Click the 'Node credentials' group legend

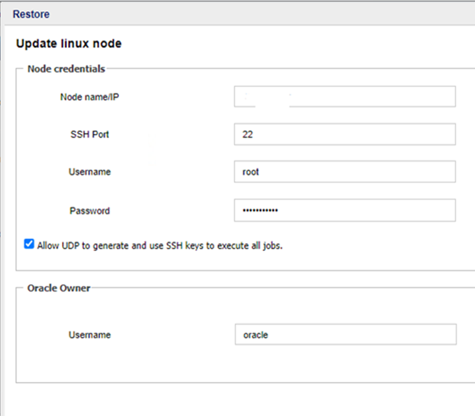(x=66, y=68)
